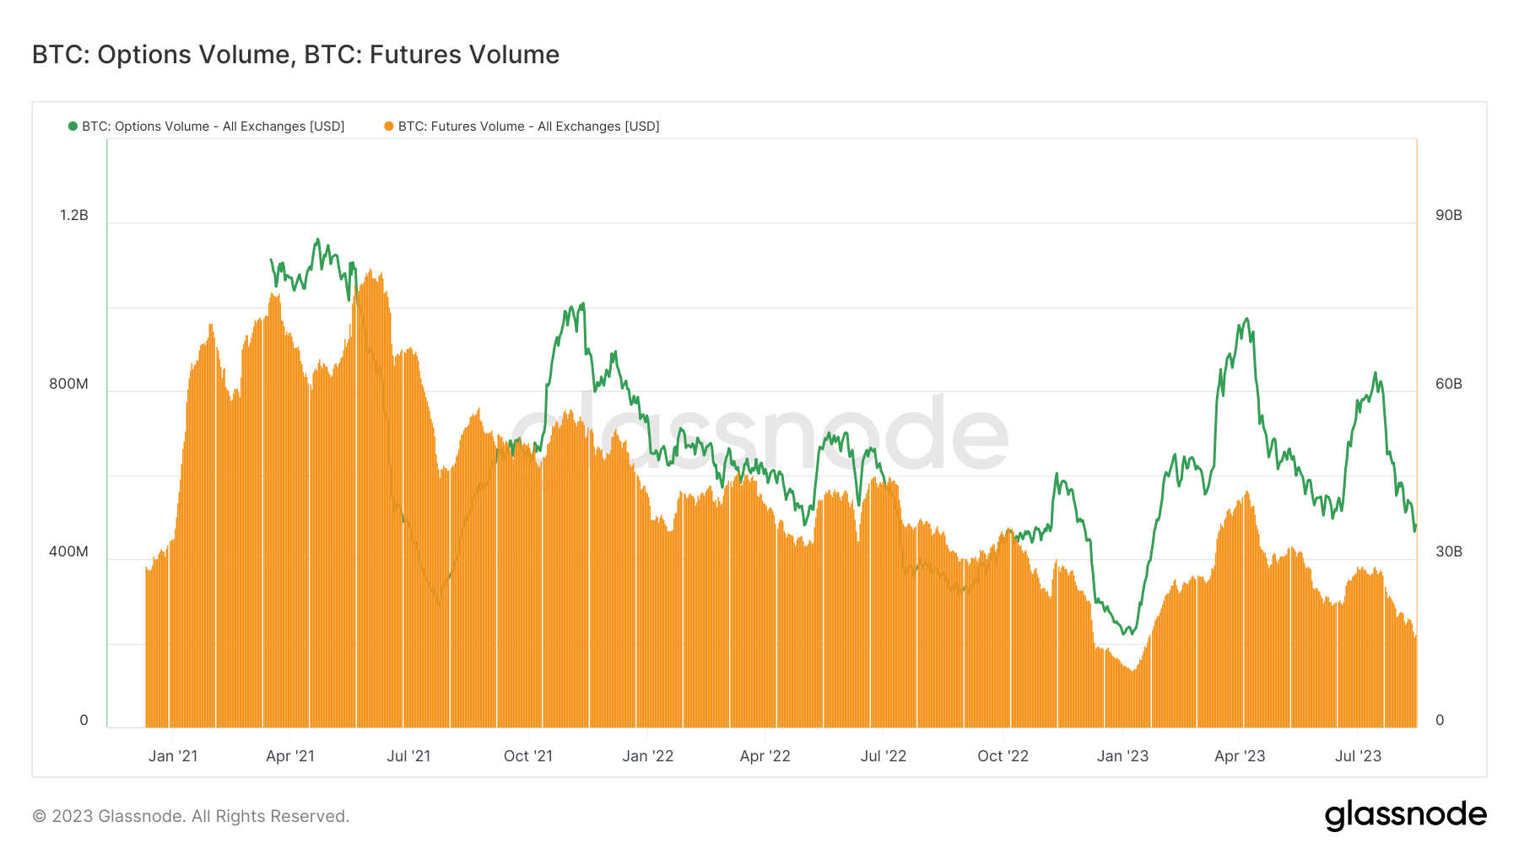Select the Jan '21 x-axis label
The width and height of the screenshot is (1519, 854).
[x=173, y=756]
